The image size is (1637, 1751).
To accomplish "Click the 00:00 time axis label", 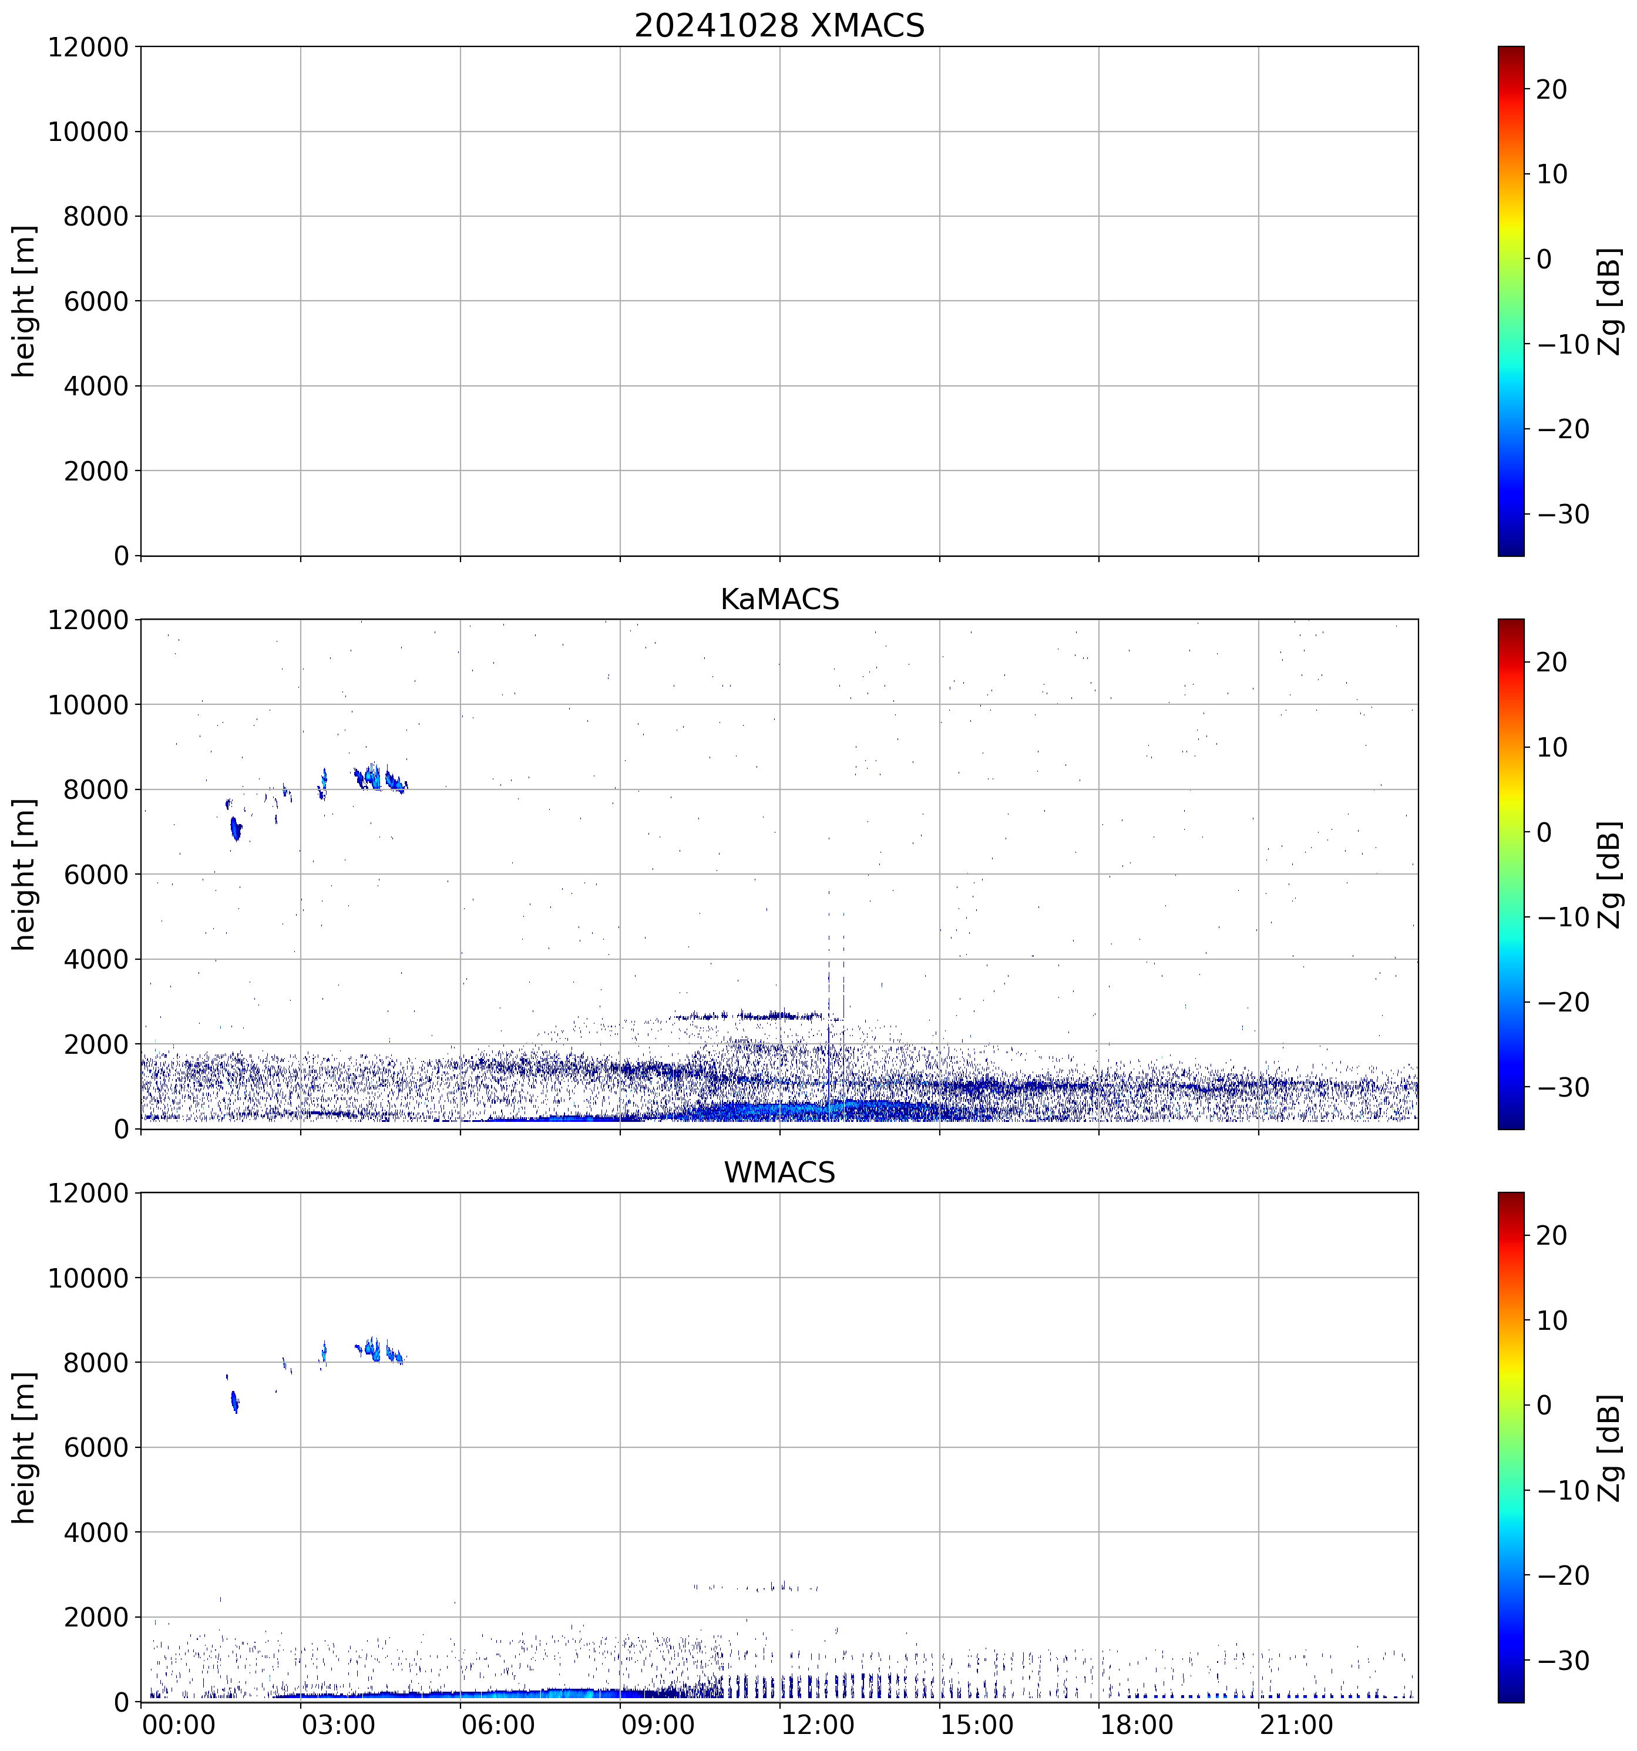I will tap(179, 1725).
